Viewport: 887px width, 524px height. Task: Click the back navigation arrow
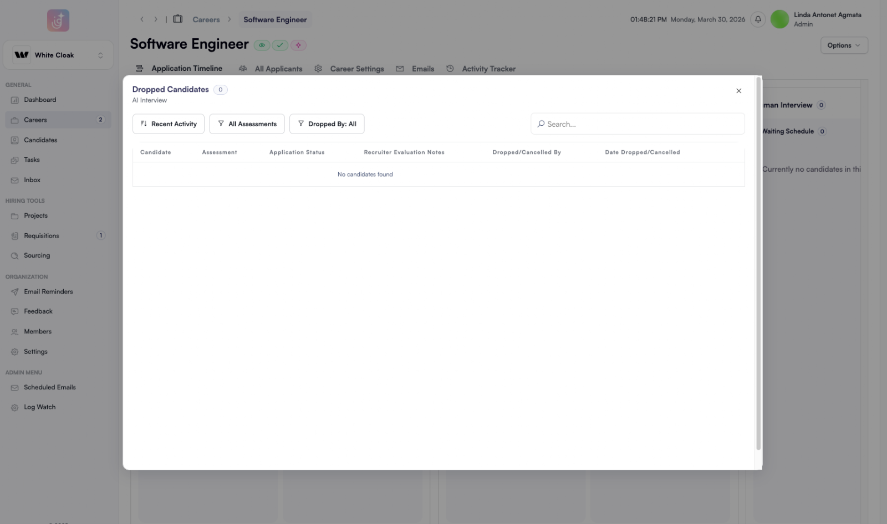click(x=142, y=19)
